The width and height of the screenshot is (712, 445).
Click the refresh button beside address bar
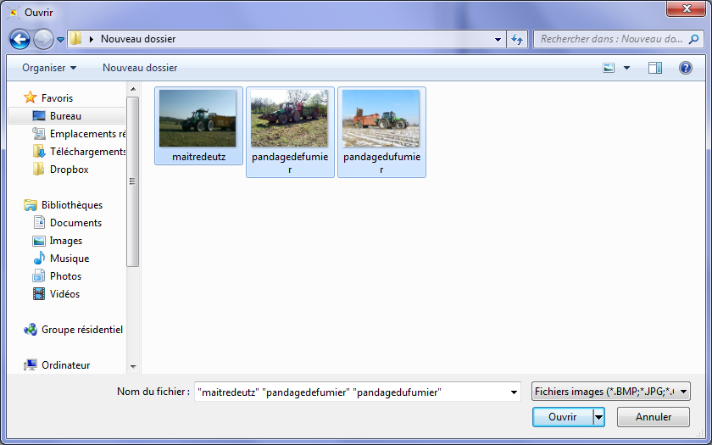pos(518,39)
